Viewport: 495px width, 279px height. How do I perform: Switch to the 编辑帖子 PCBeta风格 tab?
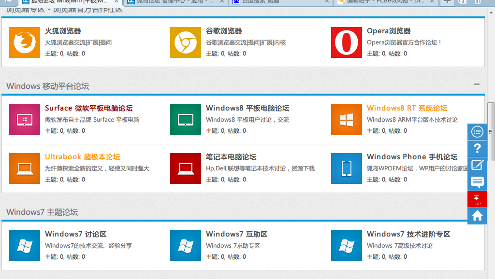point(385,1)
